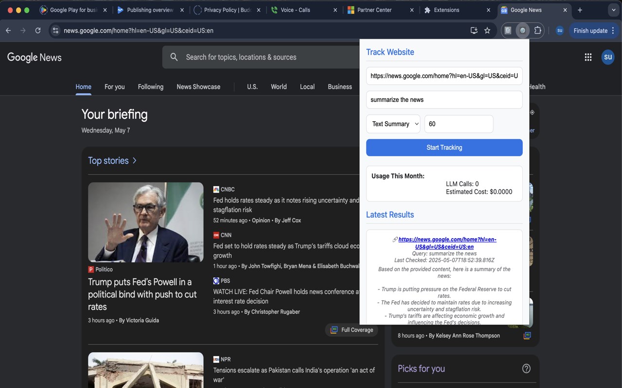Screen dimensions: 622x388
Task: Go to Business news section
Action: coord(340,87)
